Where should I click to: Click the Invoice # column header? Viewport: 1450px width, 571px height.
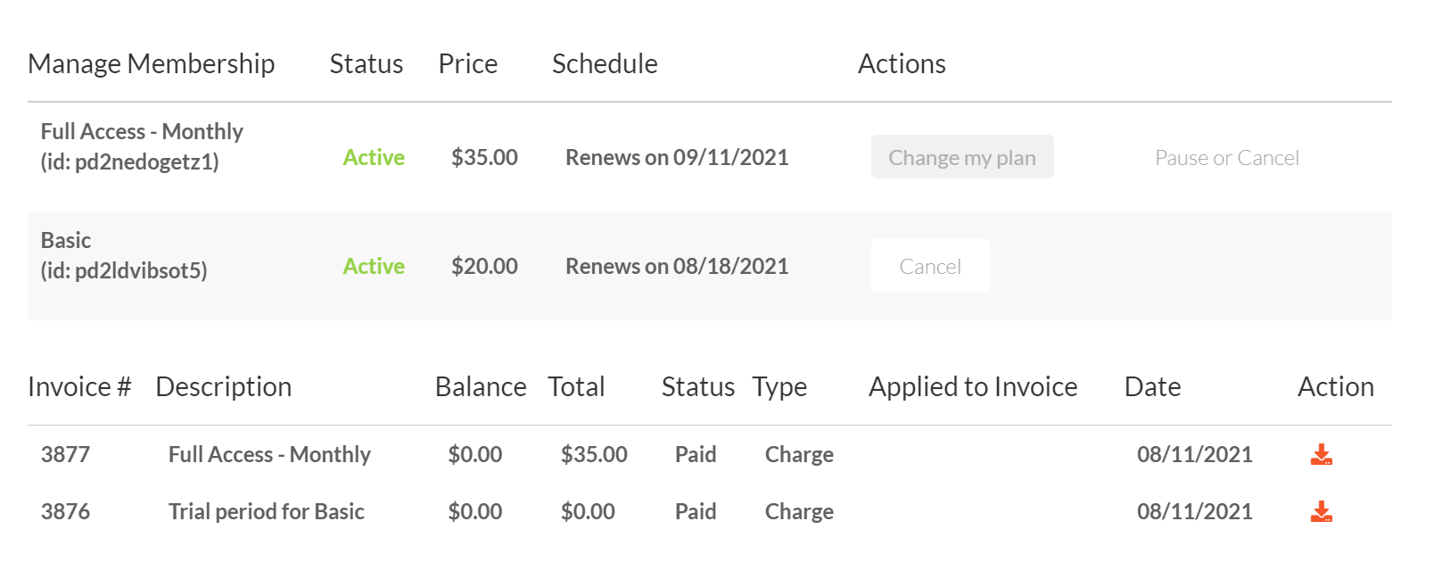pyautogui.click(x=79, y=387)
